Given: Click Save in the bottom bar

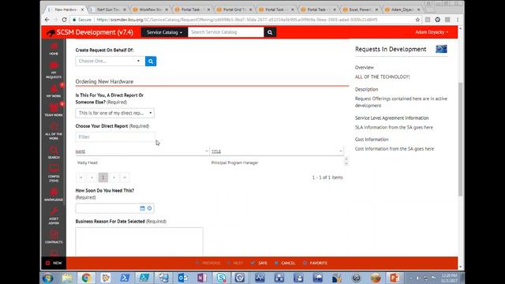Looking at the screenshot, I should click(x=259, y=263).
